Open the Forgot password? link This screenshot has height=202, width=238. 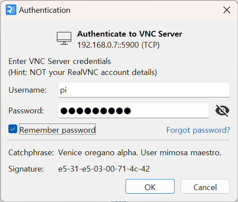[198, 130]
